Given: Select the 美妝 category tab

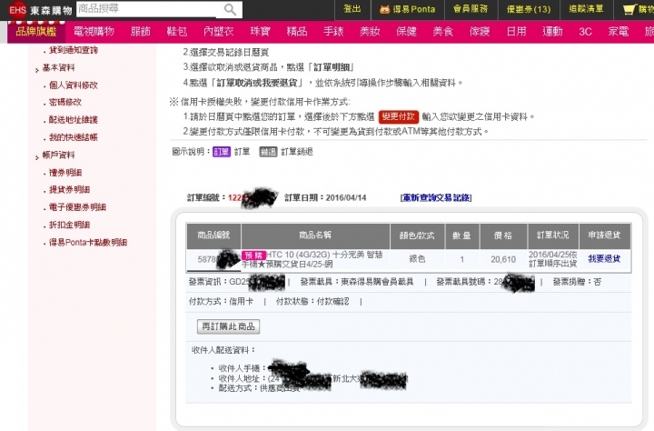Looking at the screenshot, I should coord(370,31).
